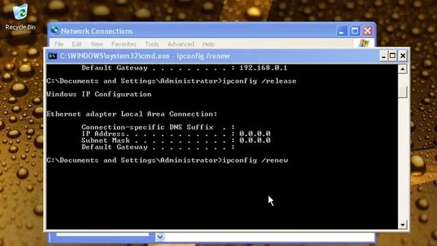
Task: Maximize the cmd.exe window
Action: [x=393, y=56]
